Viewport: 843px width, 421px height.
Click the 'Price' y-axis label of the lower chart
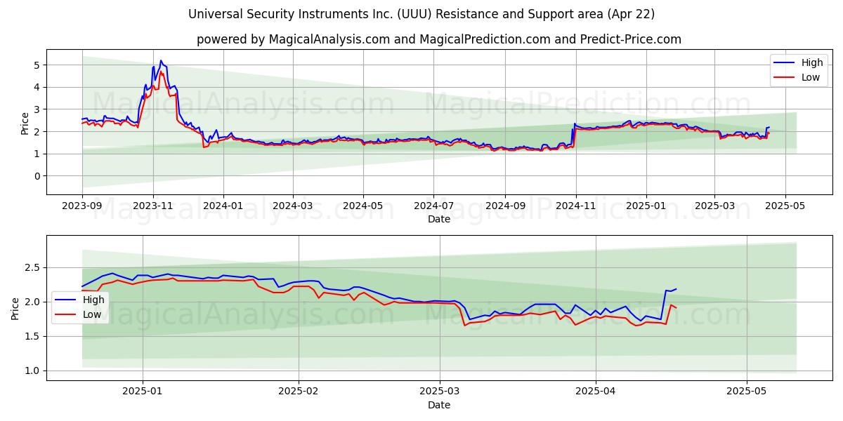[x=15, y=308]
